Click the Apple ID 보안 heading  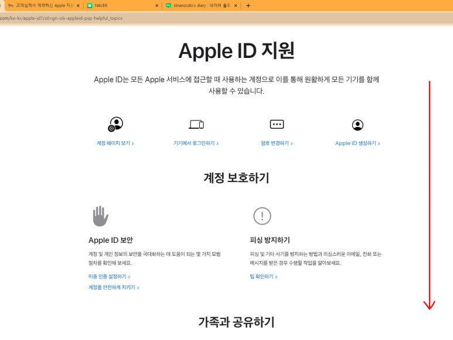[111, 240]
